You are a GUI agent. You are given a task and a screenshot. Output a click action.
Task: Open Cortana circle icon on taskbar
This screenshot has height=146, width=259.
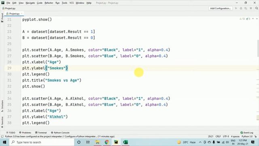[x=79, y=142]
